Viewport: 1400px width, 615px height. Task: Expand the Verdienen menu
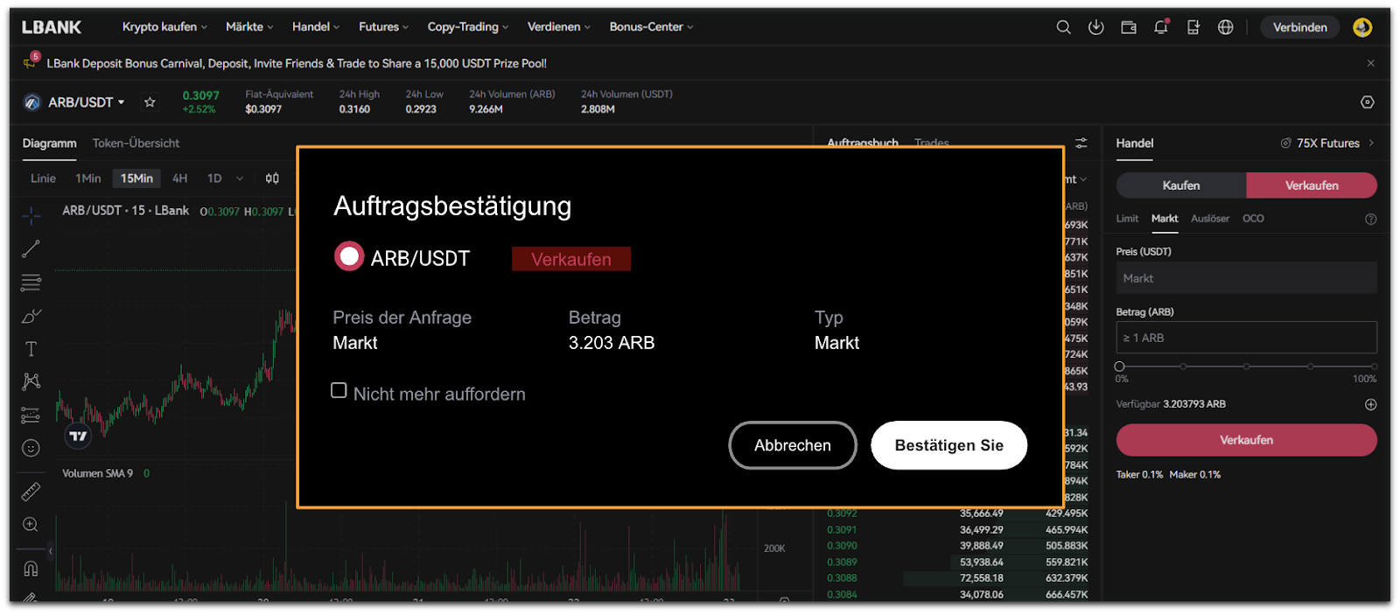click(x=559, y=27)
